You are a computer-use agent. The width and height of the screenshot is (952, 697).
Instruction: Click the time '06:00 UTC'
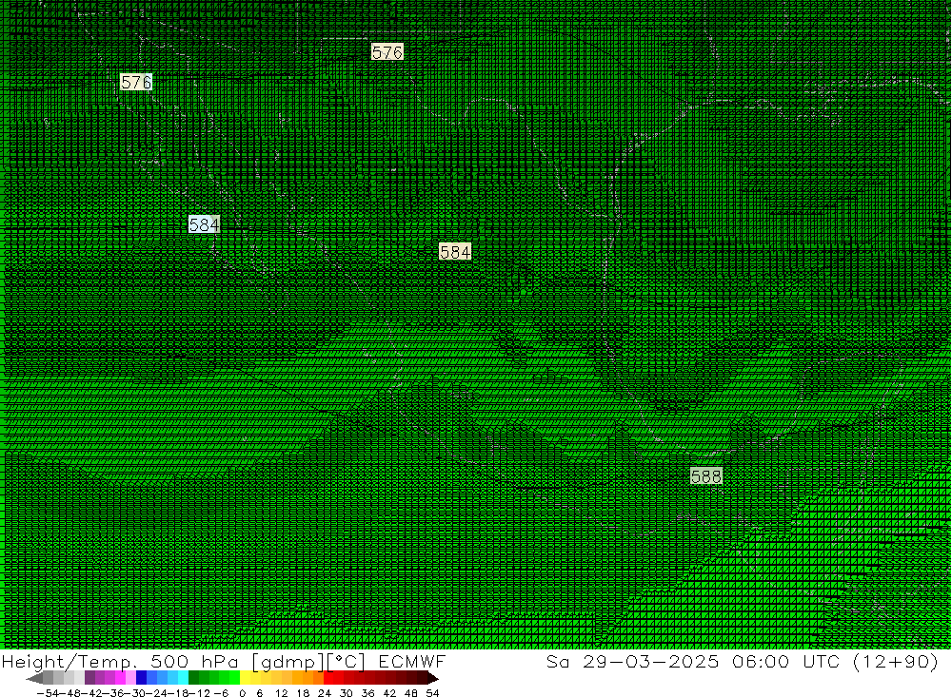(x=785, y=662)
